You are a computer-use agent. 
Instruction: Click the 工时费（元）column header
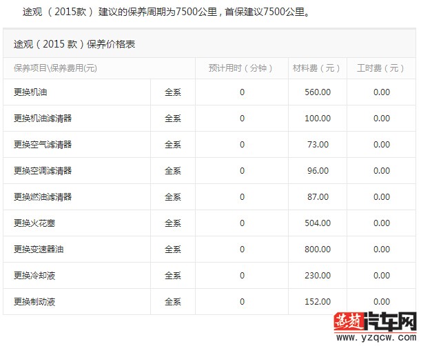coord(381,68)
